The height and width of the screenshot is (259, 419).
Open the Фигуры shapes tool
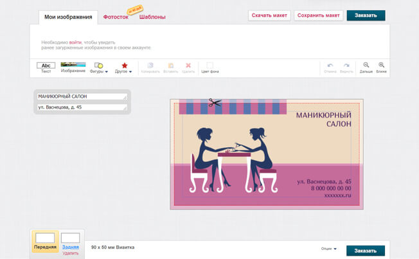tap(98, 67)
